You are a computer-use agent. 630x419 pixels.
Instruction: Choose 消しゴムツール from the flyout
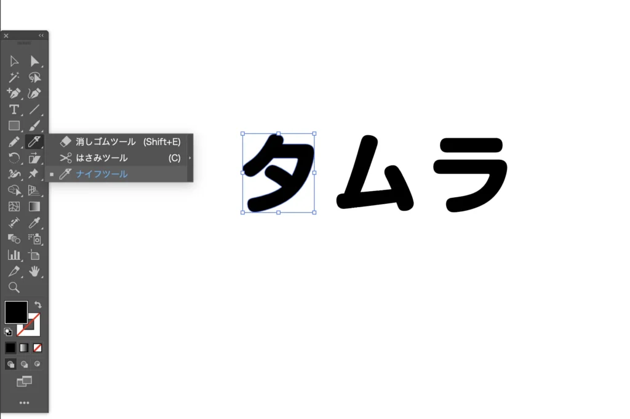(106, 142)
